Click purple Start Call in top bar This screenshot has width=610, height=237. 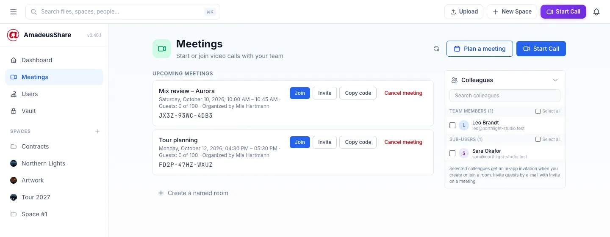point(563,12)
